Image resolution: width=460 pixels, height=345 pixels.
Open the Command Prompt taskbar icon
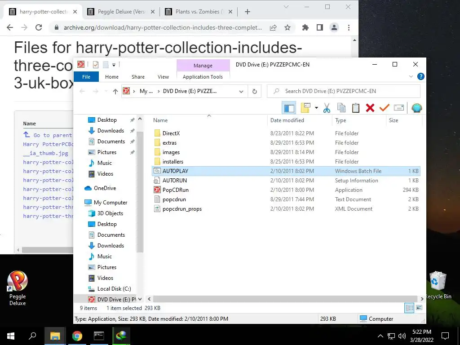[99, 336]
